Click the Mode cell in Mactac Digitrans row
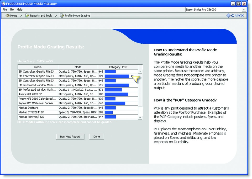This screenshot has width=252, height=179. click(x=78, y=108)
